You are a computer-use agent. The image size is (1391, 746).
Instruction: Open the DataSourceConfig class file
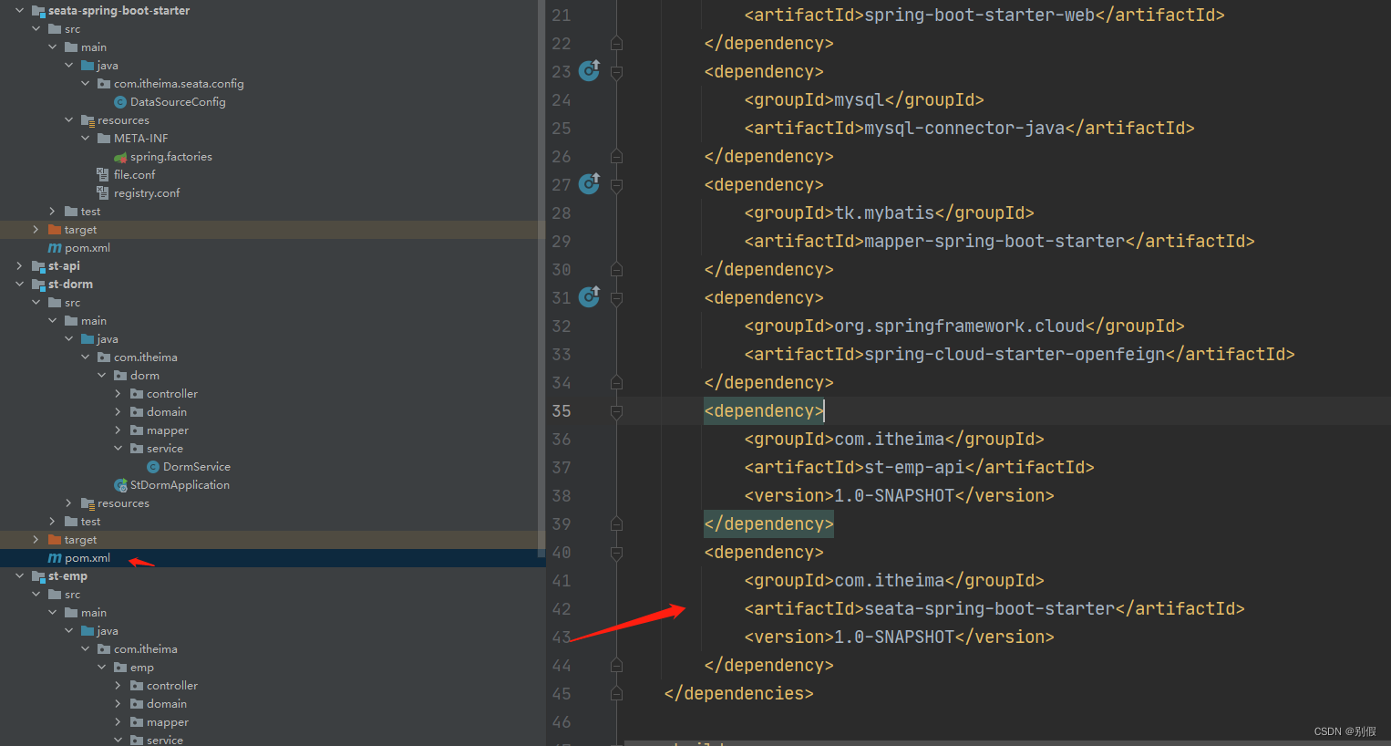(x=178, y=102)
